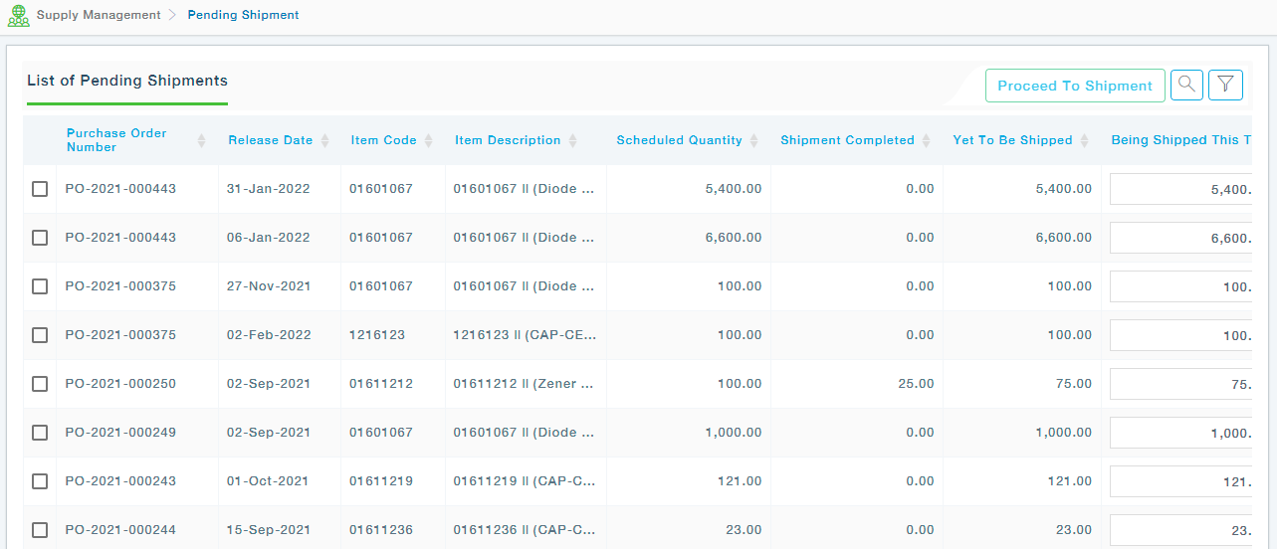Click scheduled quantity 6,600.00
This screenshot has width=1277, height=549.
click(x=732, y=238)
